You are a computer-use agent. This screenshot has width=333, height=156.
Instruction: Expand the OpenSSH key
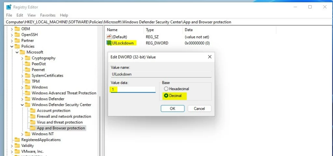[12, 34]
